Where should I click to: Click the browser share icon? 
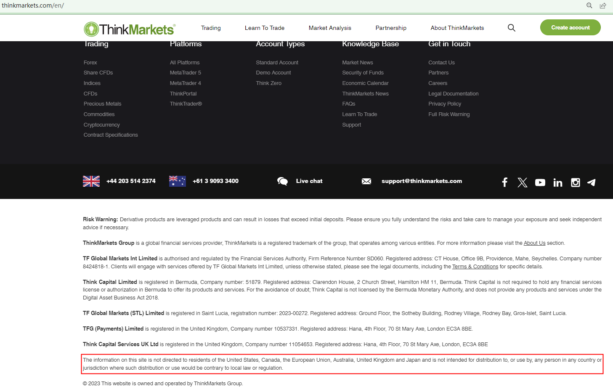pos(603,5)
